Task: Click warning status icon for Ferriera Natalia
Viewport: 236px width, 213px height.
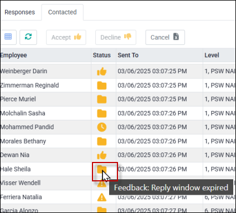Action: (x=102, y=197)
